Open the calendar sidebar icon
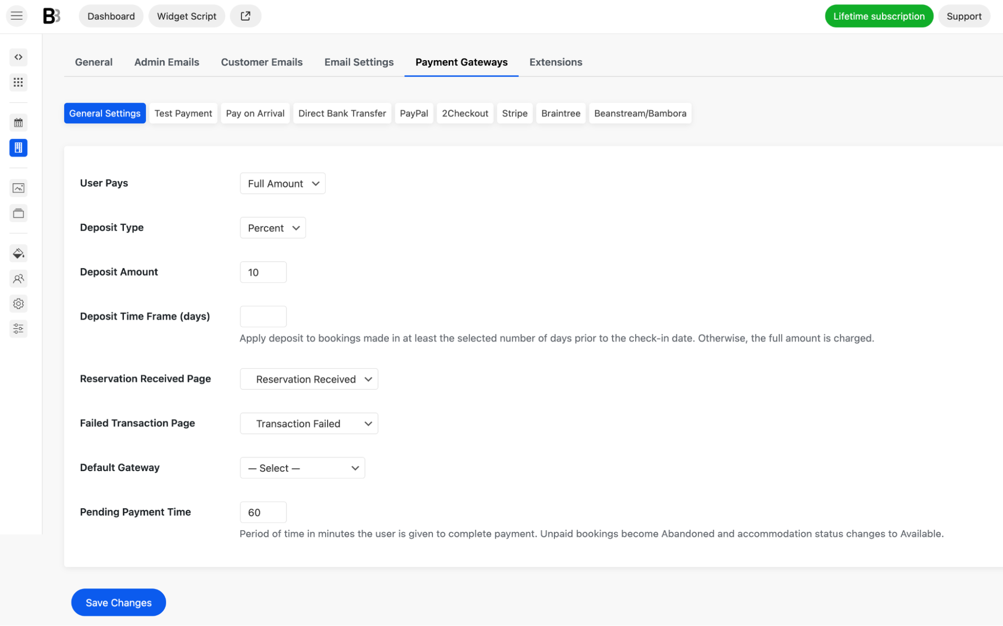1003x626 pixels. (x=19, y=123)
